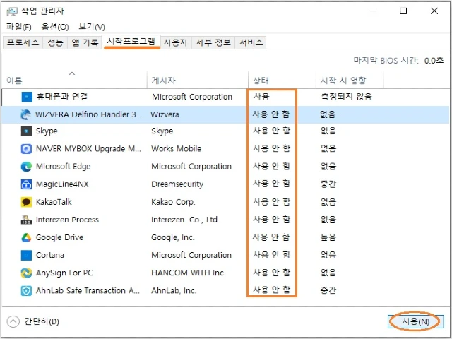
Task: Open the 옵션(O) menu
Action: pyautogui.click(x=55, y=27)
